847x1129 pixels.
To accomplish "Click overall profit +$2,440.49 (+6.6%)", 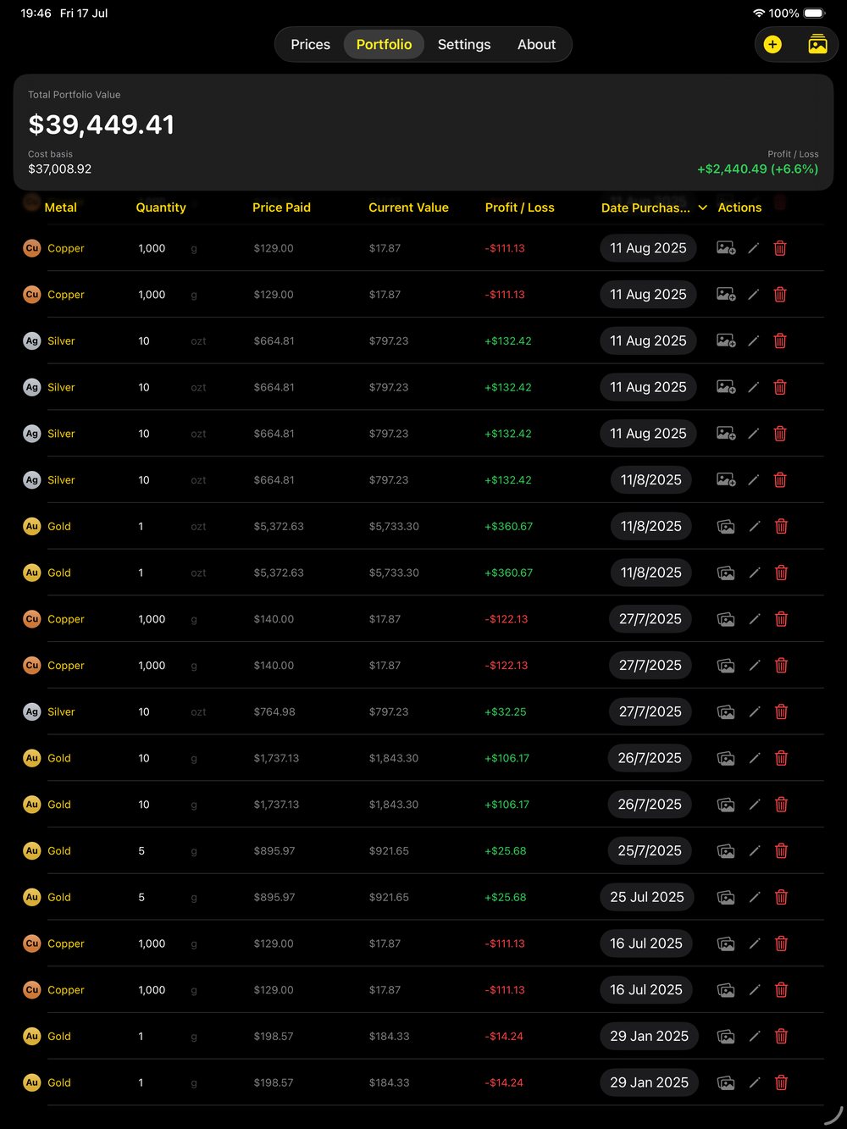I will [x=757, y=169].
